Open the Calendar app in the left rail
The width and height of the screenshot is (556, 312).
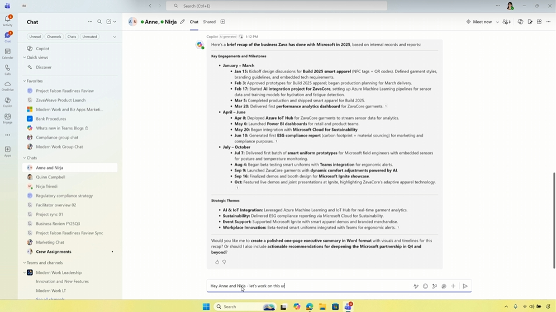tap(7, 54)
